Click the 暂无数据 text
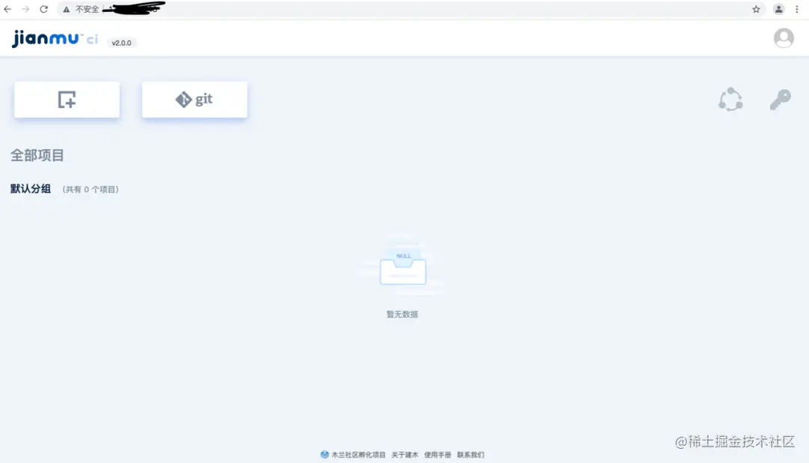This screenshot has height=463, width=809. [402, 315]
